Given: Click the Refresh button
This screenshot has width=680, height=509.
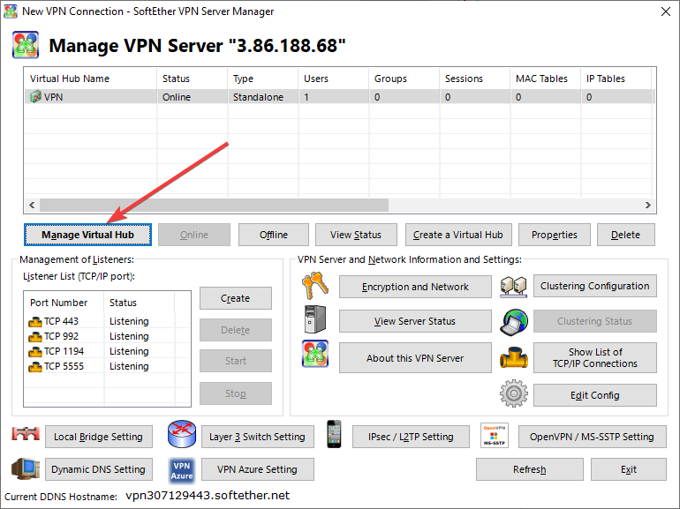Looking at the screenshot, I should 529,469.
